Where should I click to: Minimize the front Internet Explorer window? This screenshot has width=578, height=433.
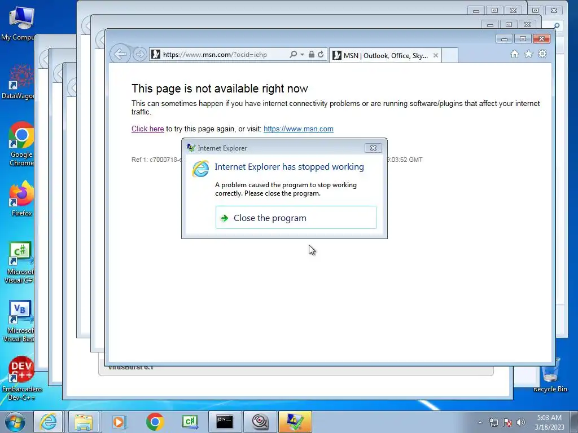click(x=504, y=39)
